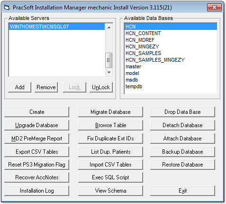226x204 pixels.
Task: Click the PracSoft title bar app icon
Action: tap(7, 8)
